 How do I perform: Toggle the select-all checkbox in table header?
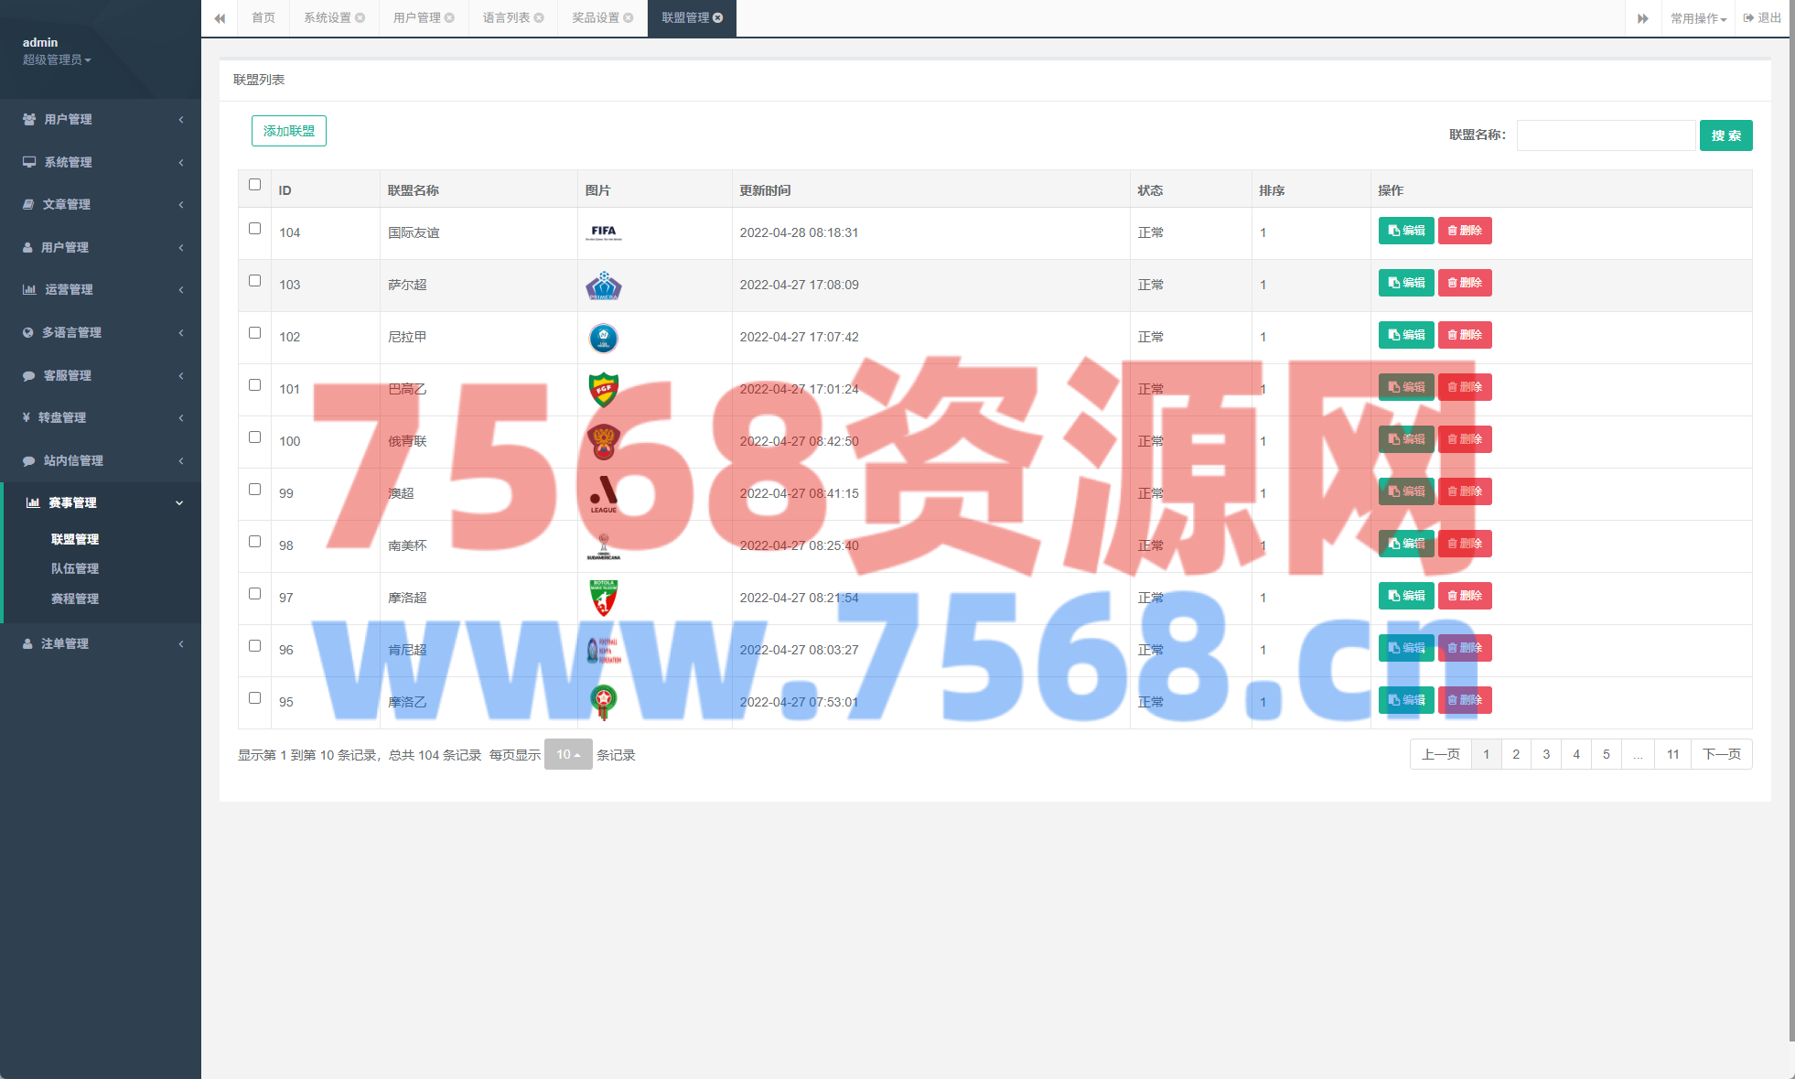[255, 185]
